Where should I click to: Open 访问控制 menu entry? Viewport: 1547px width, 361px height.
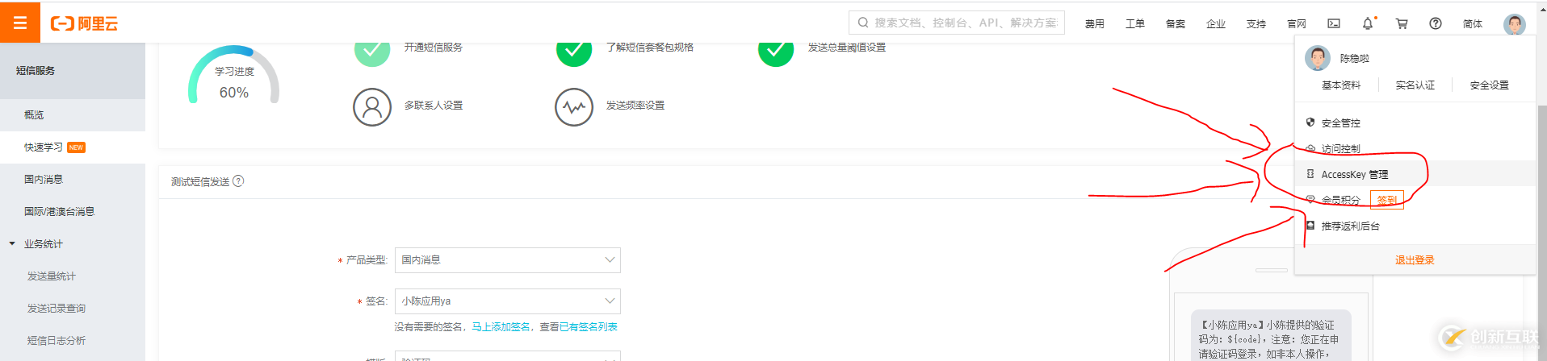[1415, 148]
